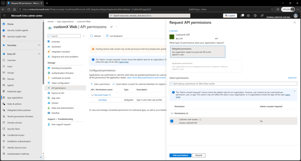Open the Users section
Screen dimensions: 301x161
click(x=9, y=67)
